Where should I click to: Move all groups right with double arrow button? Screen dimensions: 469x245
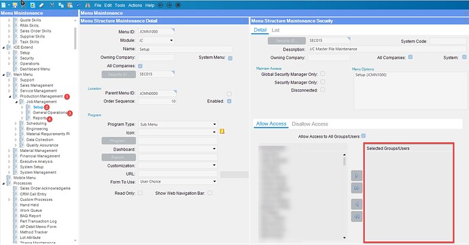tap(357, 188)
